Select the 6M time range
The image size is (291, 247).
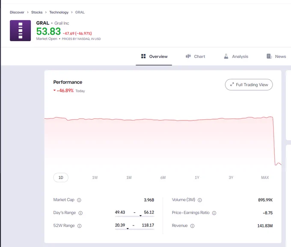(x=163, y=178)
